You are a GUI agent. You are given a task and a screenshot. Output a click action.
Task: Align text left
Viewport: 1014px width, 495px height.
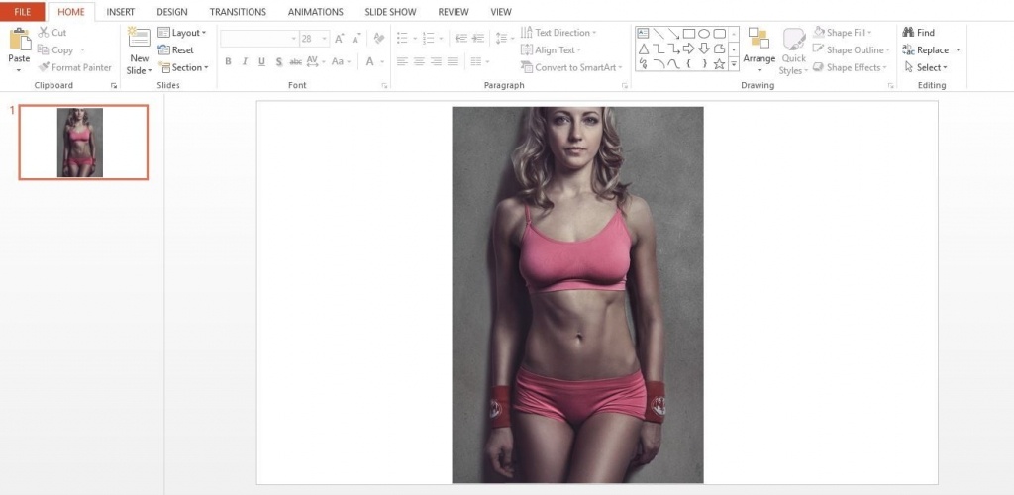tap(402, 62)
